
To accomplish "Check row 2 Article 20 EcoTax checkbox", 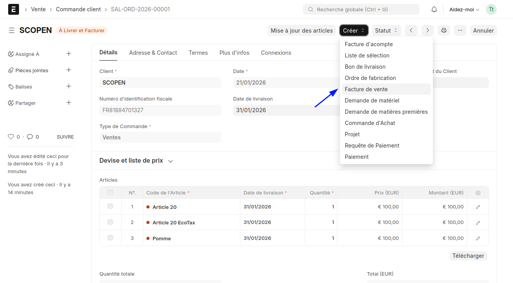I will click(x=110, y=222).
